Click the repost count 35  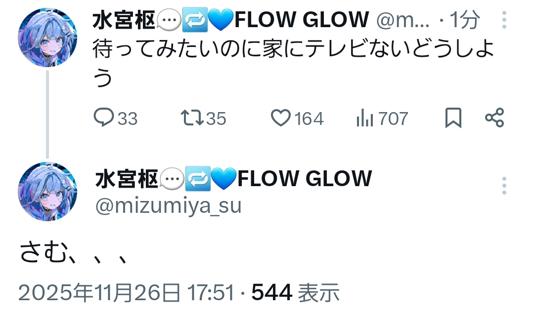tap(216, 118)
